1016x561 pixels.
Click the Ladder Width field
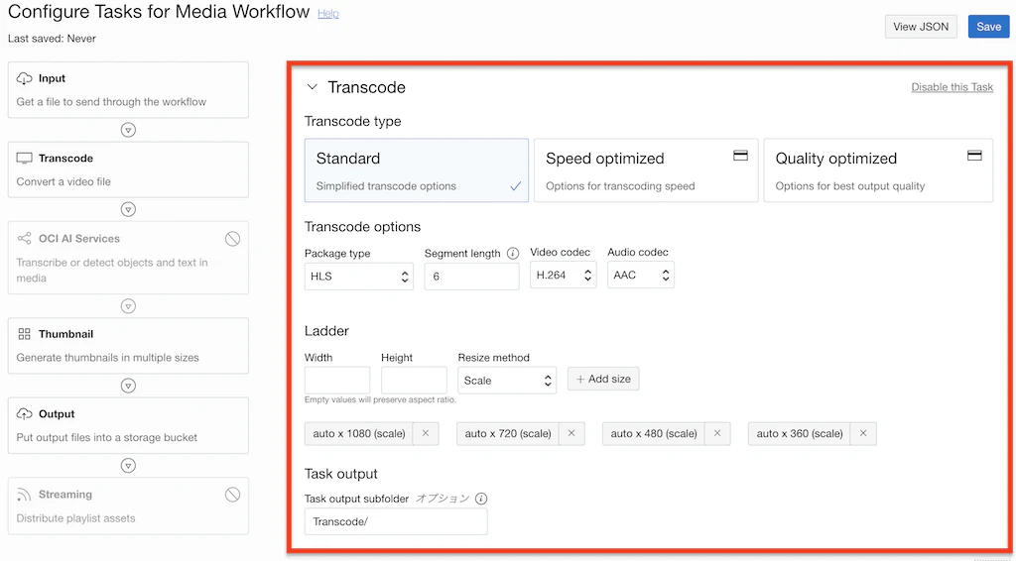tap(337, 381)
